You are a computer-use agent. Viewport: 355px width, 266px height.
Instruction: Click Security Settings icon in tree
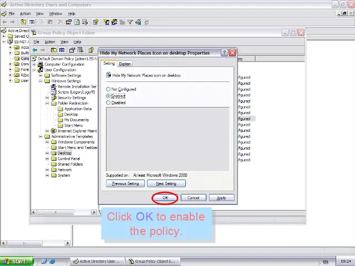(54, 98)
